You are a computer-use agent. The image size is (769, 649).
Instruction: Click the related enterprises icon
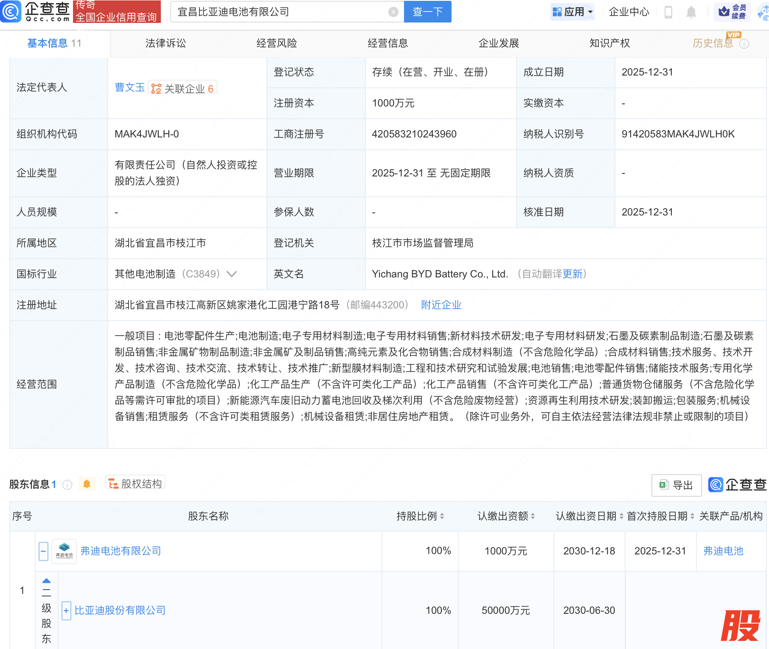[157, 88]
